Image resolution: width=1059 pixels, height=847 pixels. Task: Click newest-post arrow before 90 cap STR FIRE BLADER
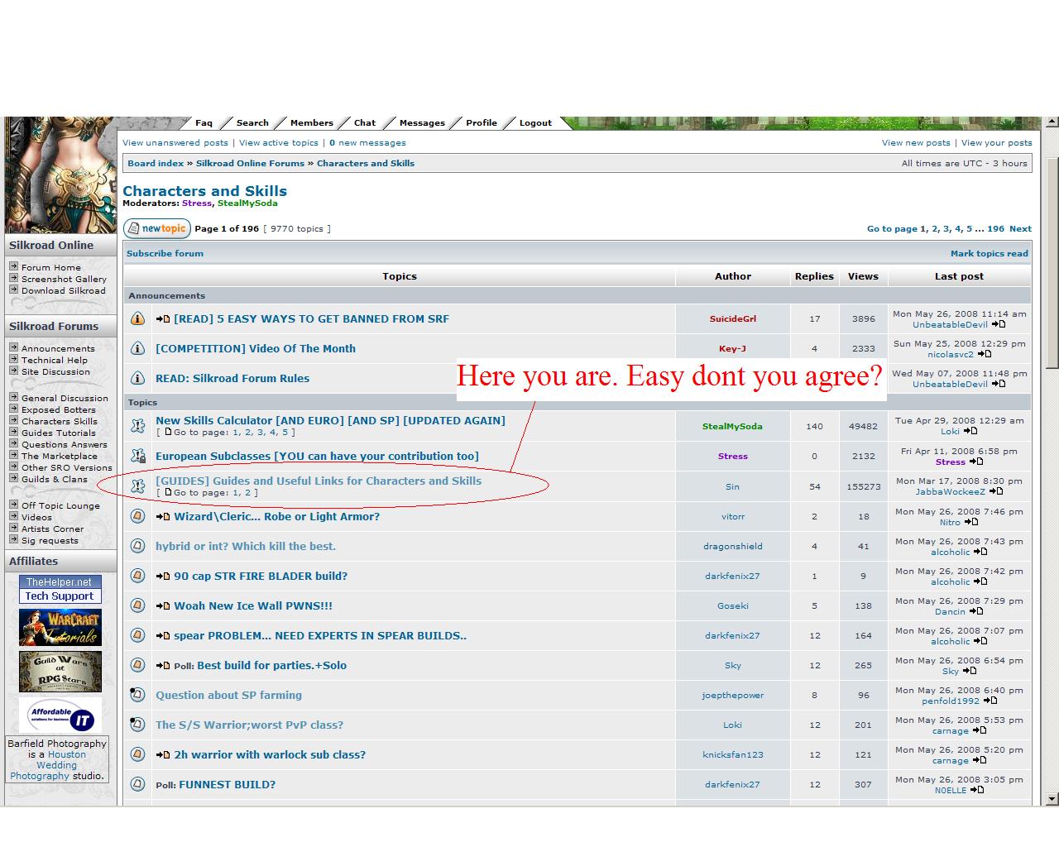[163, 577]
